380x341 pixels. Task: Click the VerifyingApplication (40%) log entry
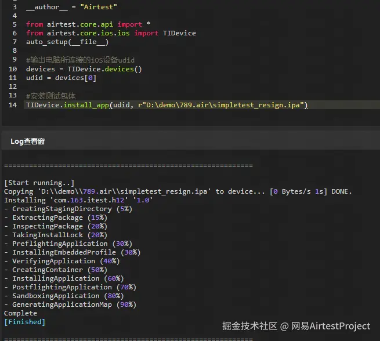pyautogui.click(x=62, y=261)
